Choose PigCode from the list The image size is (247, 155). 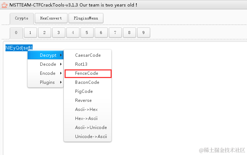pos(87,91)
